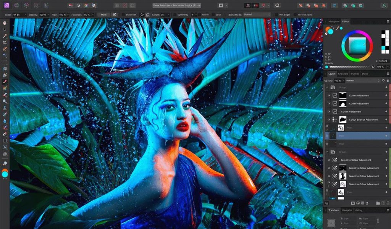Screen dimensions: 391x229
Task: Add layer effects with fx icon
Action: 362,203
